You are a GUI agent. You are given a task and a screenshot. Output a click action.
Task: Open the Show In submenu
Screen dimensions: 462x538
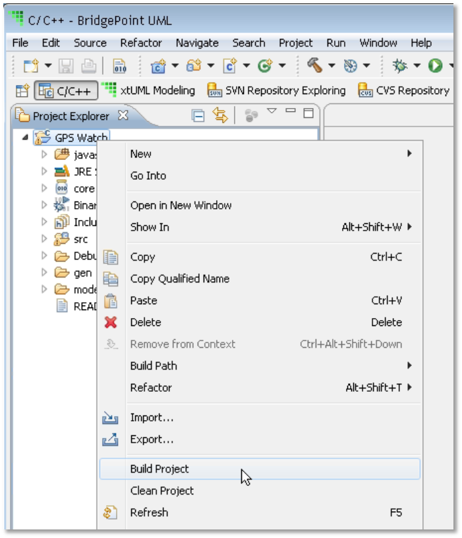point(260,227)
